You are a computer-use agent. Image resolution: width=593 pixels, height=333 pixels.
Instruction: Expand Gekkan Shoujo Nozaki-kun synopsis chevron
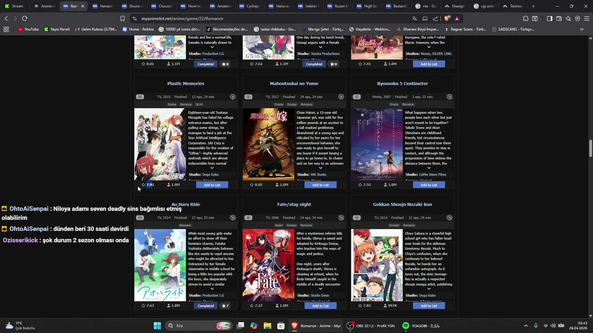tap(429, 289)
